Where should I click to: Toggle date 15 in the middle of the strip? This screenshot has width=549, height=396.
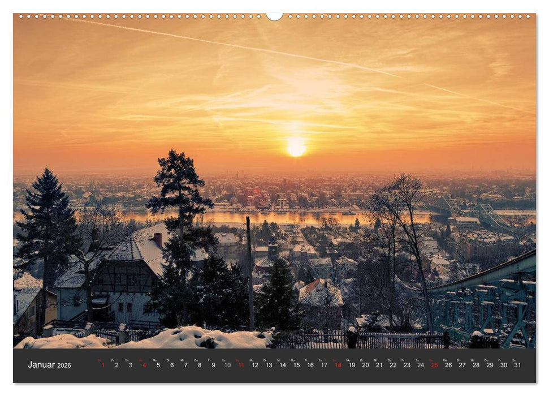tap(296, 364)
